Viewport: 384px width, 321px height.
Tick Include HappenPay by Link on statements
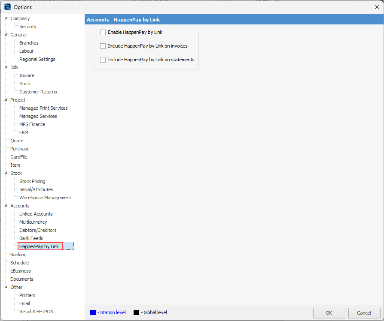103,60
